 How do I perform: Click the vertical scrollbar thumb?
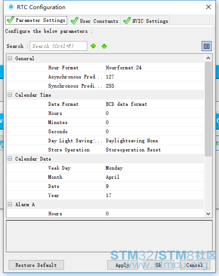pos(208,109)
